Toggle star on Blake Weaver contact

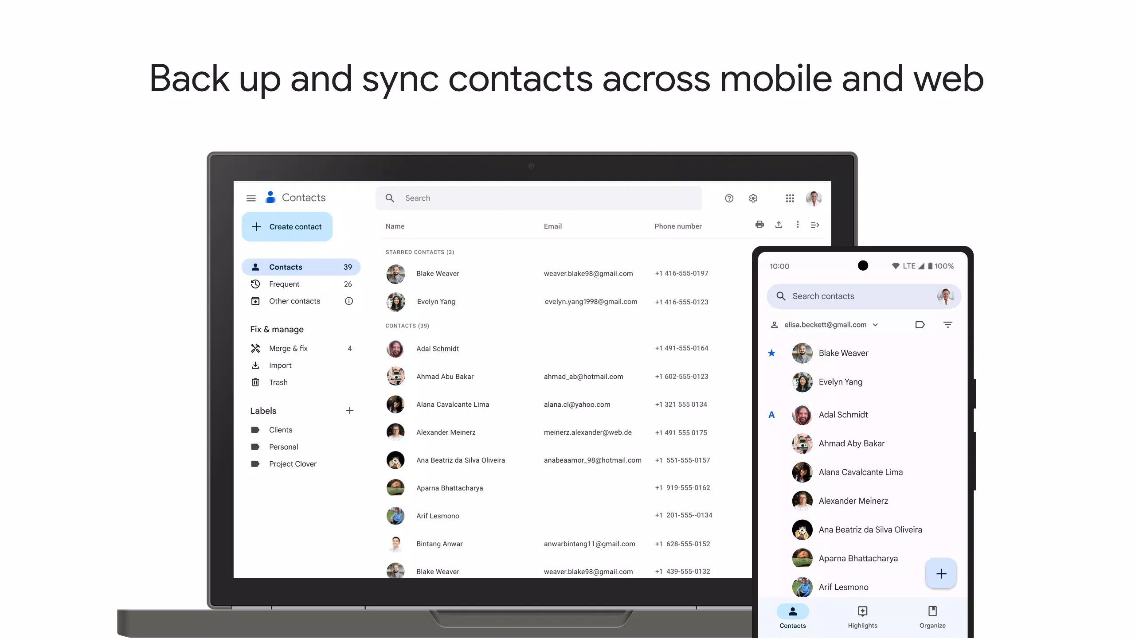coord(772,353)
